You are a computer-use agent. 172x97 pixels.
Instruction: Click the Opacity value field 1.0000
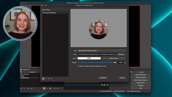[121, 63]
